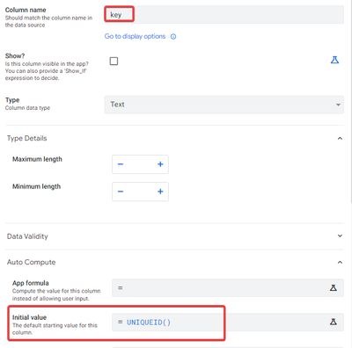Open Initial value expression flask icon
352x348 pixels.
(334, 322)
